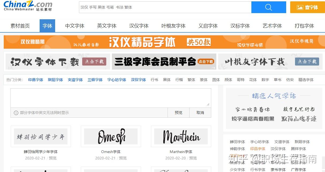This screenshot has width=325, height=172.
Task: Open the 段宁毛笔行书 featured font
Action: (x=299, y=109)
